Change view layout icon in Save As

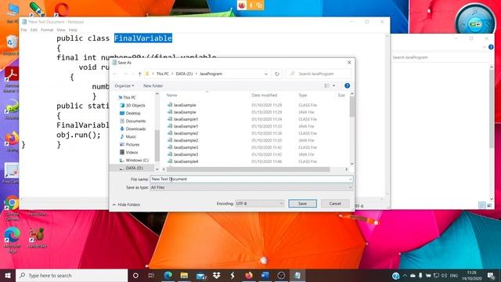coord(326,85)
